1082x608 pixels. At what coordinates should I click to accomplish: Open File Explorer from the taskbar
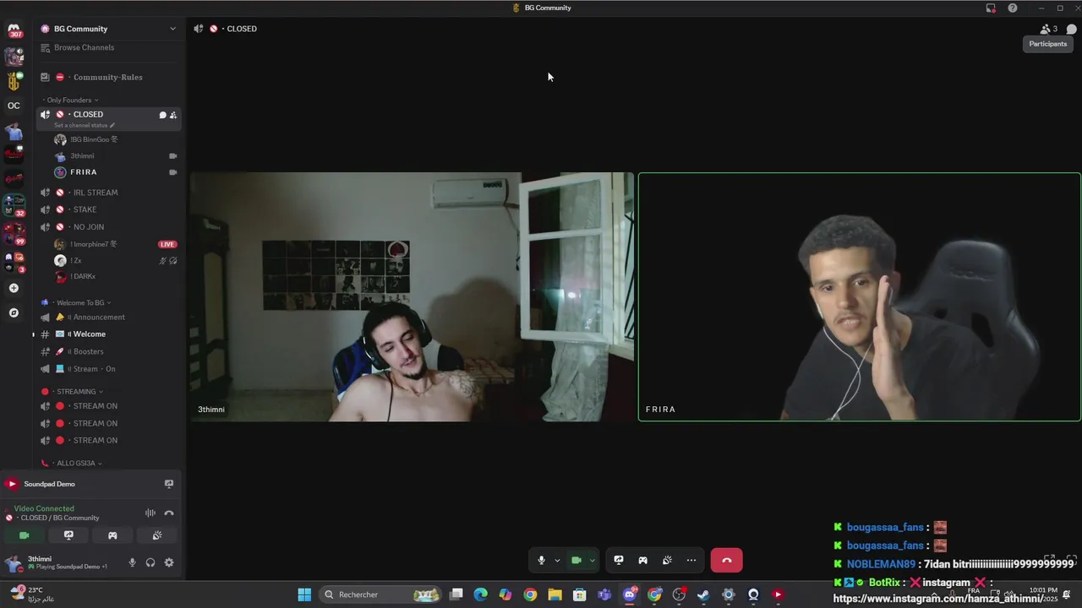click(555, 594)
